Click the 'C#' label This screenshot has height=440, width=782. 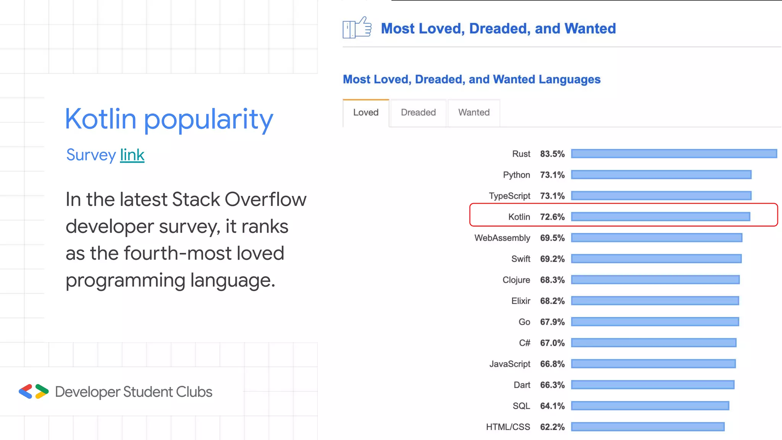point(525,343)
